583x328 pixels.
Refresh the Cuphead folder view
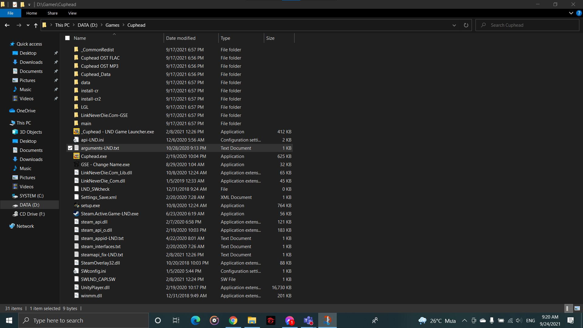coord(466,25)
